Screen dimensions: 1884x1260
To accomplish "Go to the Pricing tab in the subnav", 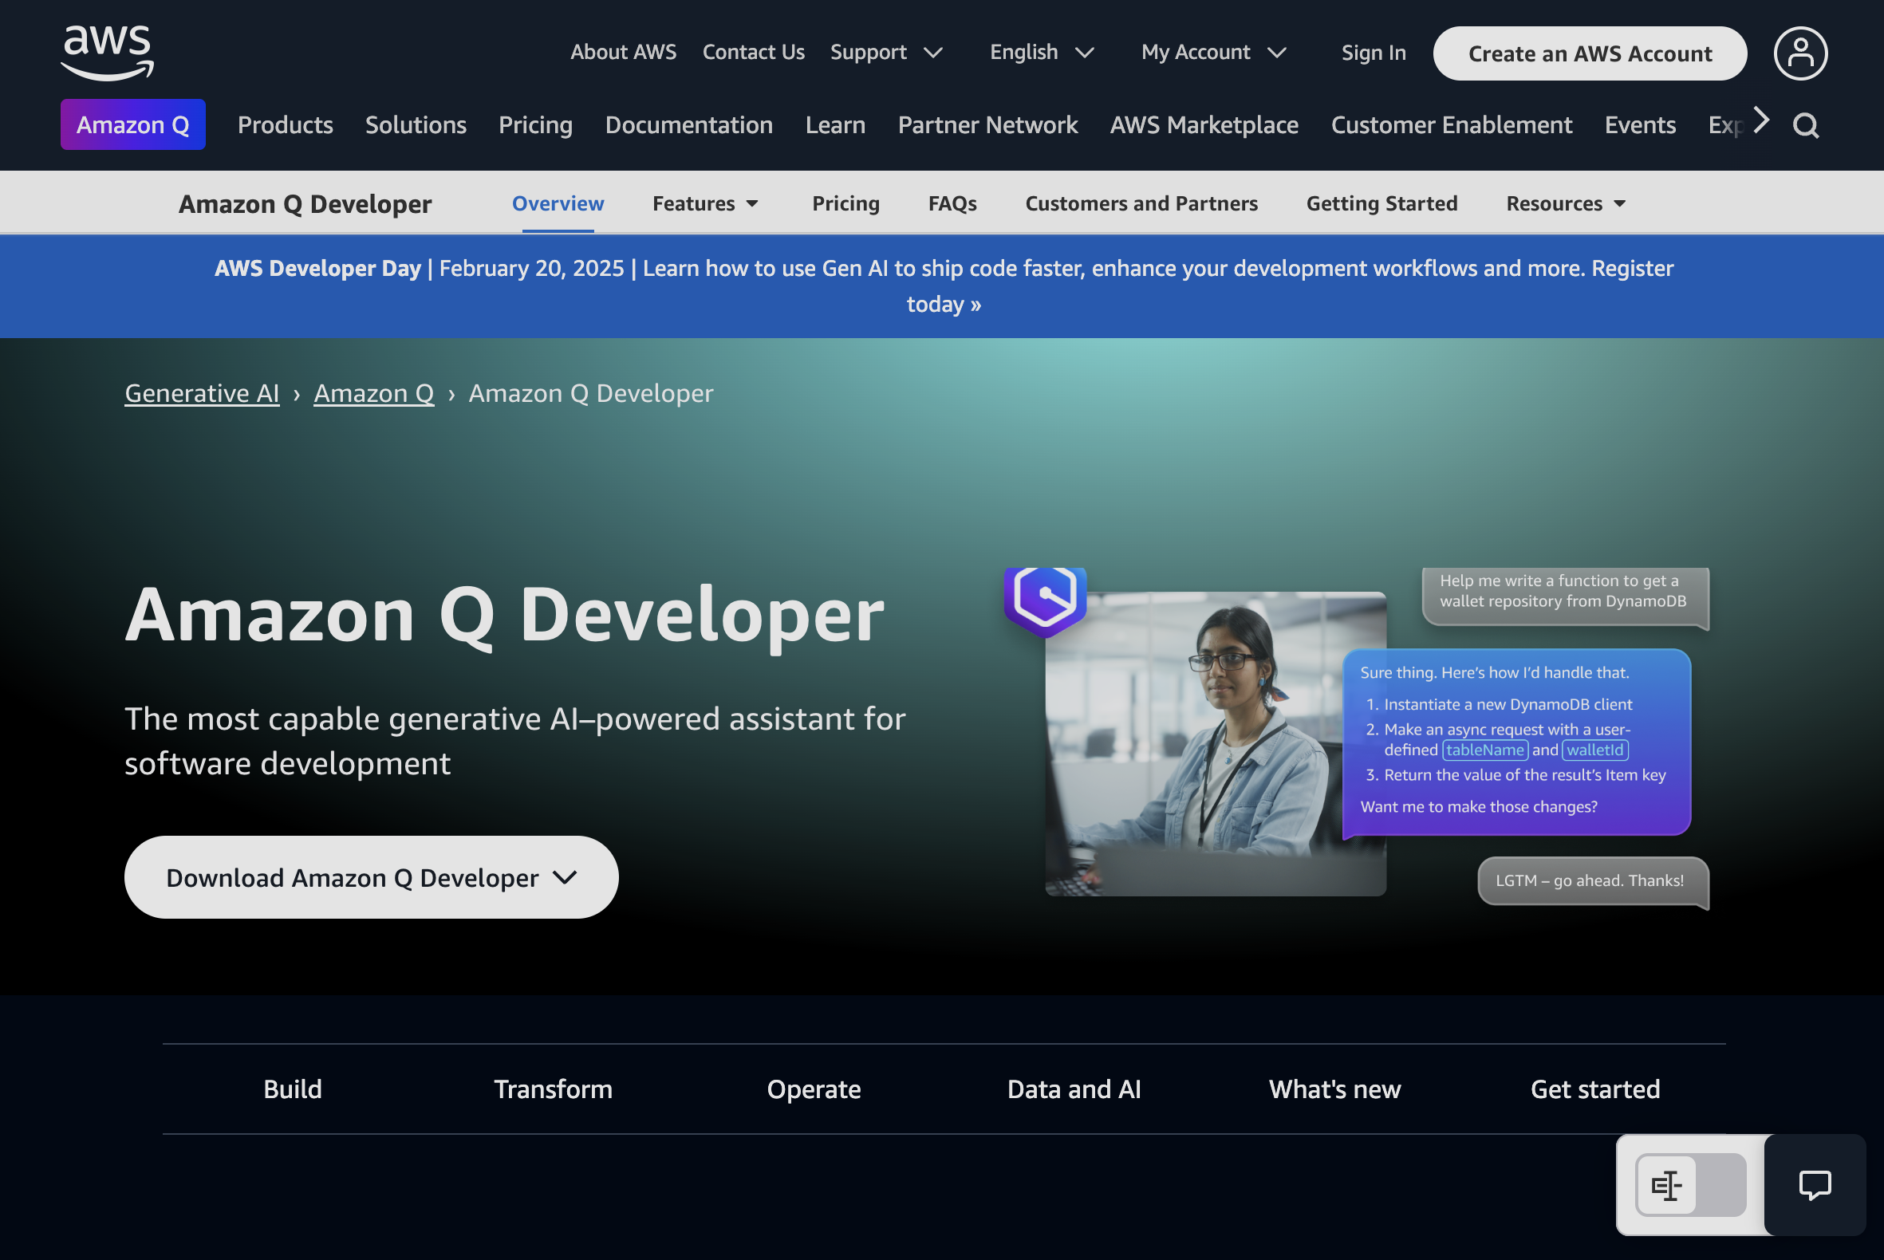I will (x=845, y=203).
